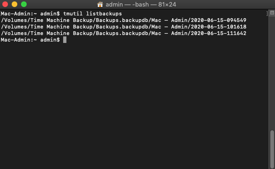Click the vertical scrollbar thumb

272,149
